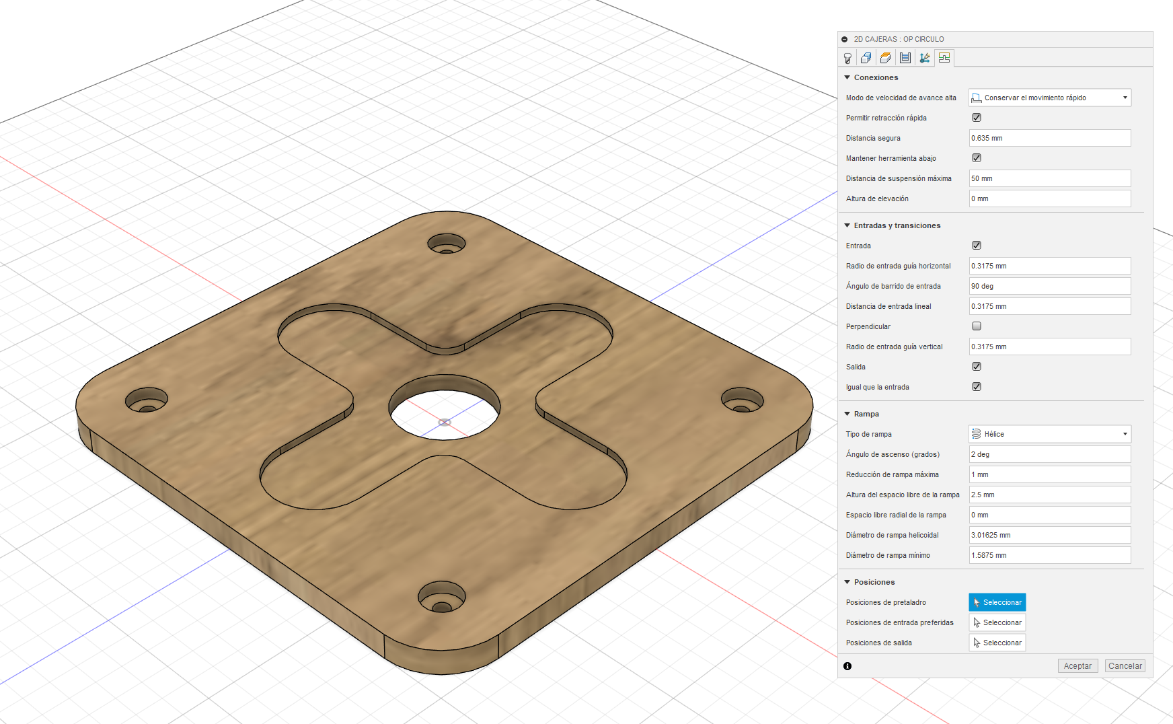Enable the Perpendicular checkbox
This screenshot has height=724, width=1173.
click(x=977, y=326)
